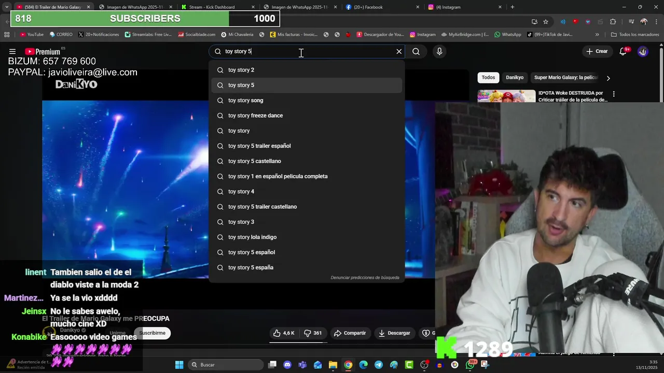Open the YouTube bookmark in bookmarks bar
The image size is (664, 373).
click(32, 35)
